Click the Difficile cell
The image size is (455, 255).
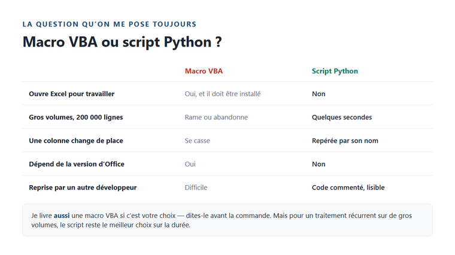pyautogui.click(x=196, y=188)
